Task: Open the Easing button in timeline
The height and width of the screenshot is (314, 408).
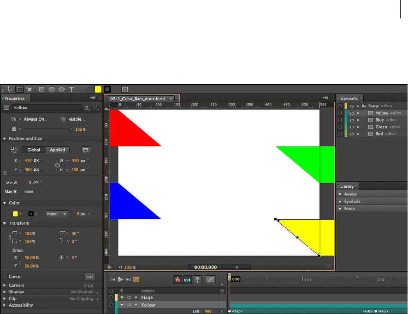Action: [210, 279]
